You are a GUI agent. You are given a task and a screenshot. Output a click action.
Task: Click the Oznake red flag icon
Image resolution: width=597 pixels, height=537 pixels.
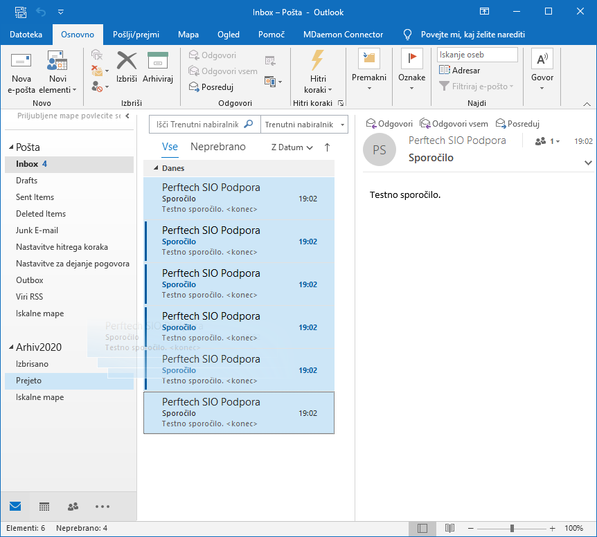[411, 59]
